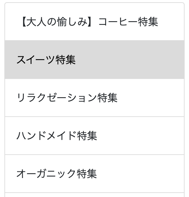Image resolution: width=189 pixels, height=197 pixels.
Task: Select the organic feature オーガニック特集 row
Action: click(x=95, y=174)
